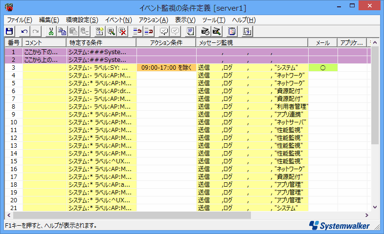Image resolution: width=384 pixels, height=234 pixels.
Task: Open the アクション(A) menu
Action: click(153, 20)
